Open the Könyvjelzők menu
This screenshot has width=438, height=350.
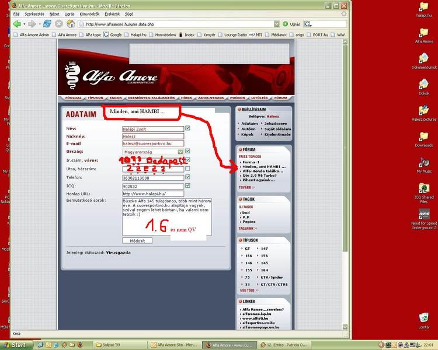[89, 14]
